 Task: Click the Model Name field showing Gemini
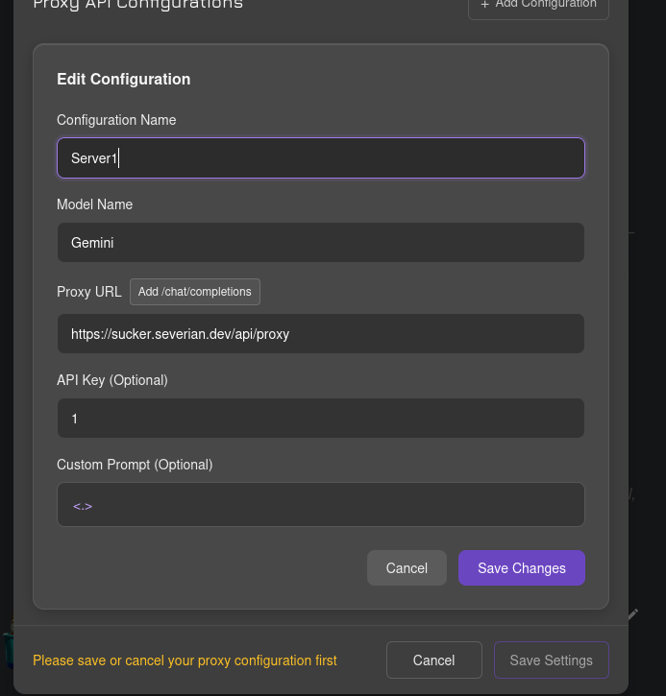320,243
